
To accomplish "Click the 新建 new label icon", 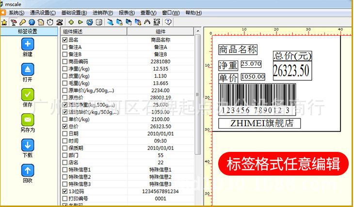I will 28,44.
